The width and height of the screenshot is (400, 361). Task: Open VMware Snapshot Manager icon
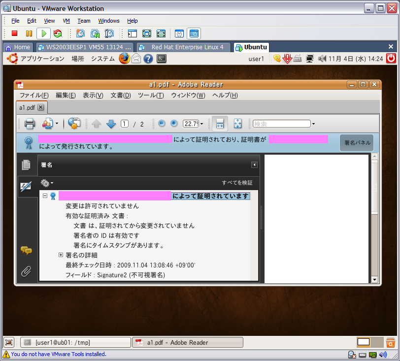pos(109,33)
